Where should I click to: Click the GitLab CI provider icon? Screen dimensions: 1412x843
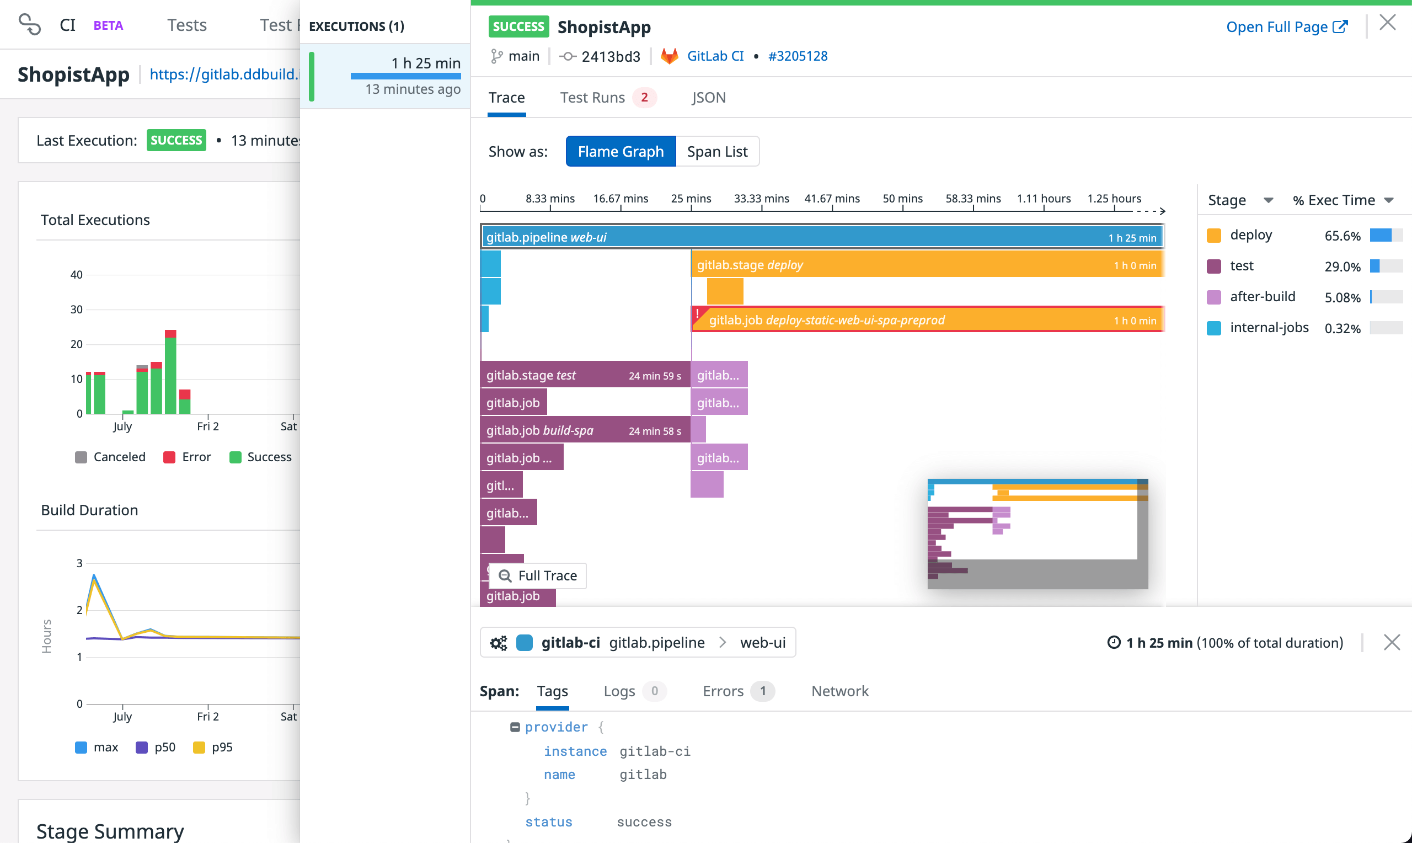[x=667, y=55]
